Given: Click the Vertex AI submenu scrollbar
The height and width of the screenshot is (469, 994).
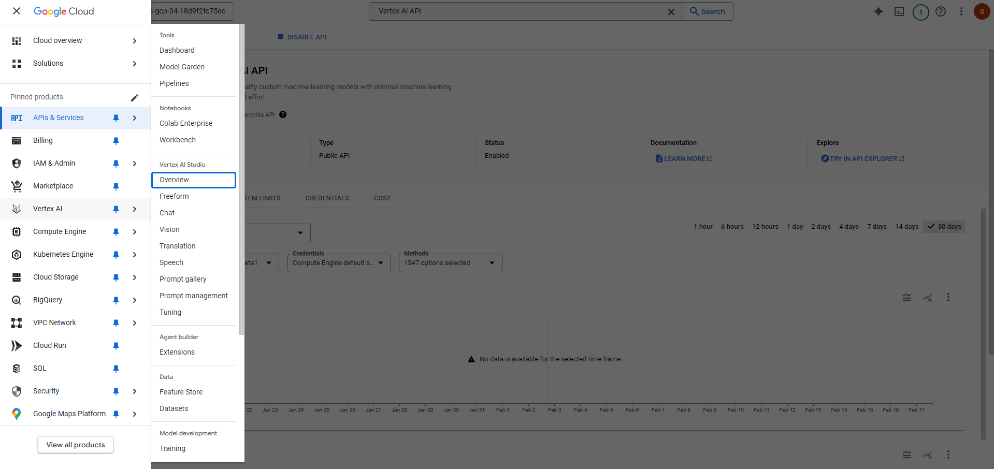Looking at the screenshot, I should tap(241, 180).
